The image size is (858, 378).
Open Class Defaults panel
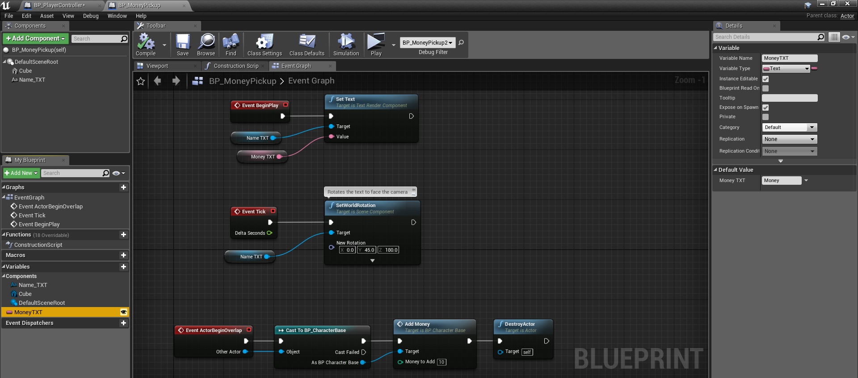pyautogui.click(x=307, y=42)
